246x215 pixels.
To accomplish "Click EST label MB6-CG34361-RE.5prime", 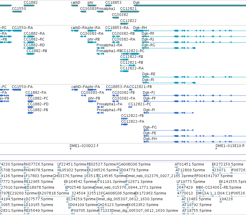I will point(219,188).
